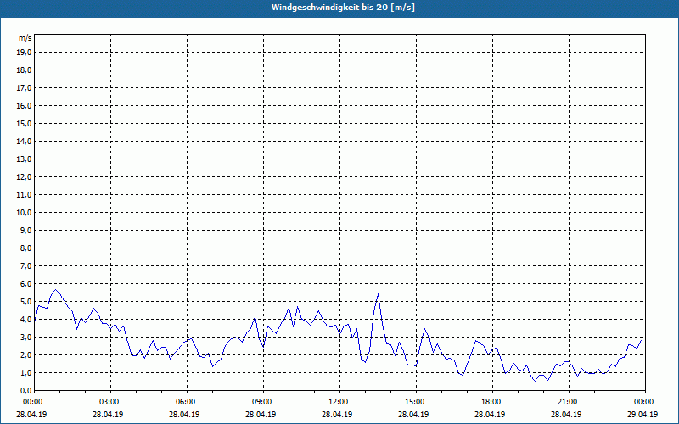679x424 pixels.
Task: Click the 15,0 label on the y-axis
Action: 25,123
